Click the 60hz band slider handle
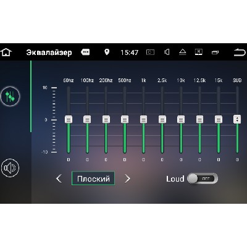 [x=69, y=119]
